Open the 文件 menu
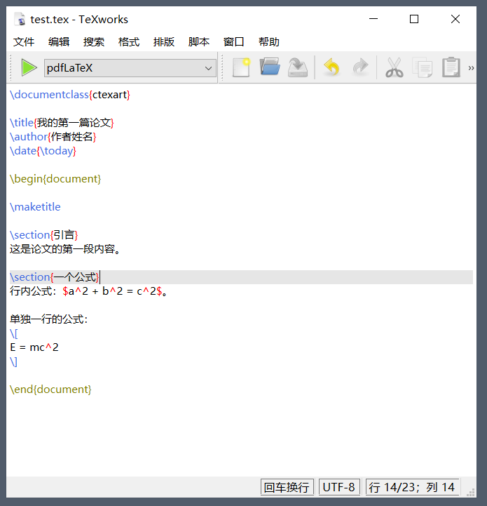The width and height of the screenshot is (487, 506). click(x=24, y=42)
